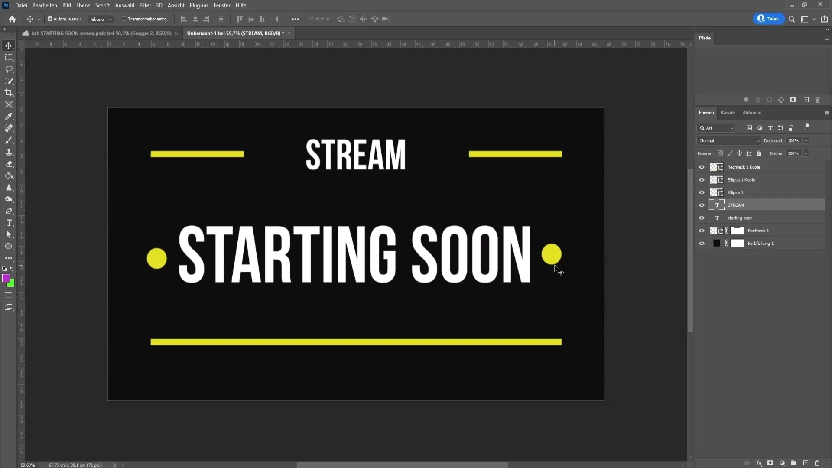Select the Crop tool

click(x=9, y=93)
